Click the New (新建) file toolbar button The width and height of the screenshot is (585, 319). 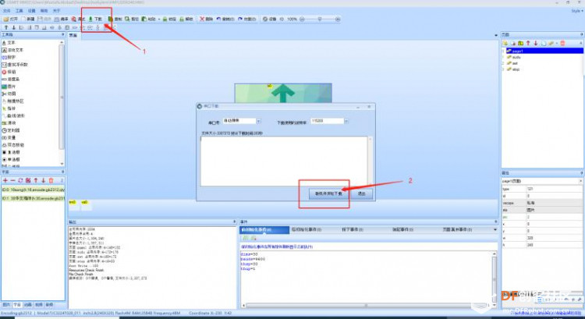coord(27,19)
